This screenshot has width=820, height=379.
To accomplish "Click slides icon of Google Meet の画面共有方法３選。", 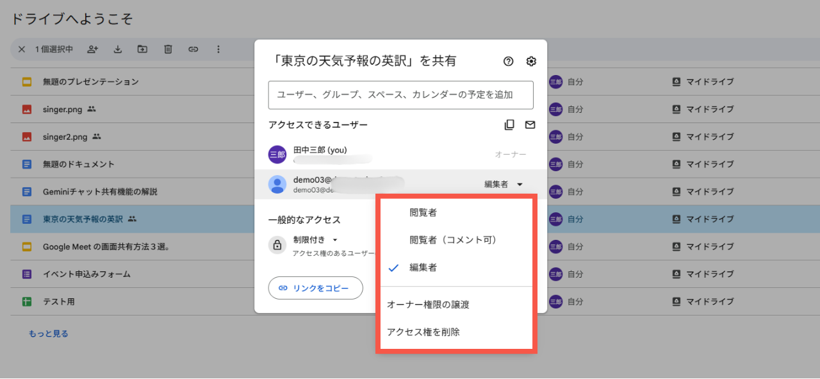I will pyautogui.click(x=27, y=247).
